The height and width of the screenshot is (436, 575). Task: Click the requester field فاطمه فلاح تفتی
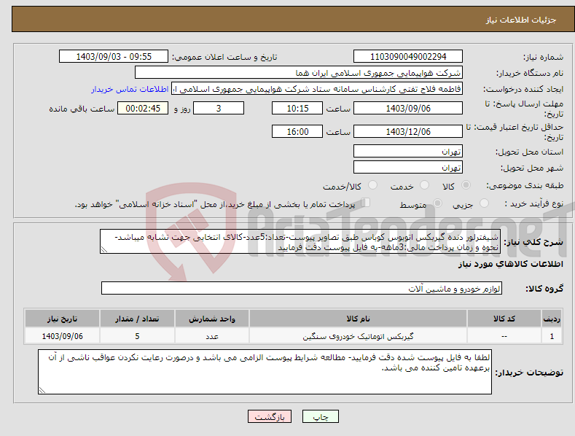click(317, 89)
